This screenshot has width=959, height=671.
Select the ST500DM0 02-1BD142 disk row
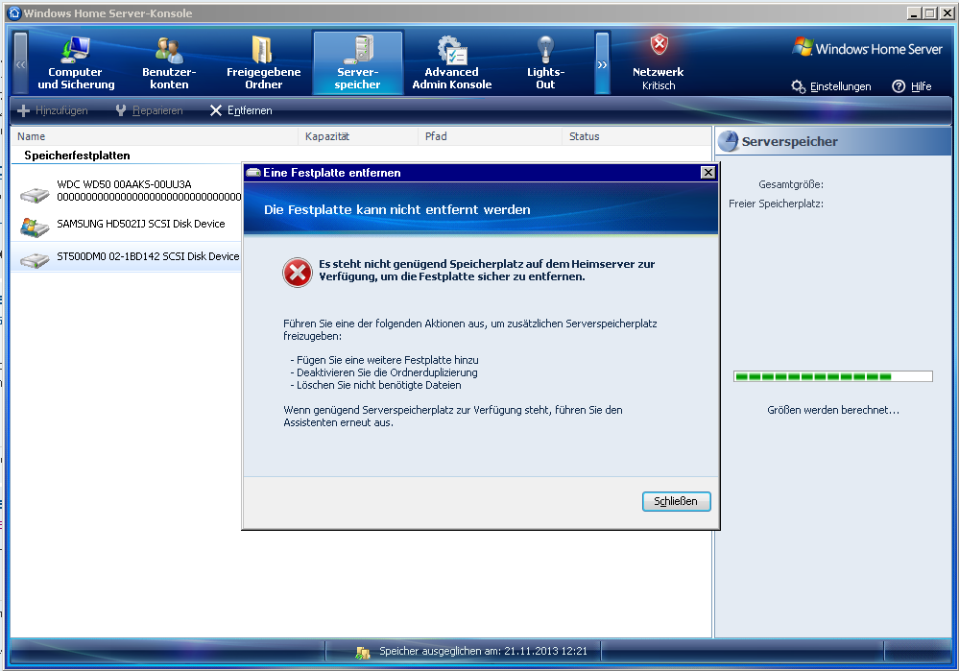[x=147, y=257]
